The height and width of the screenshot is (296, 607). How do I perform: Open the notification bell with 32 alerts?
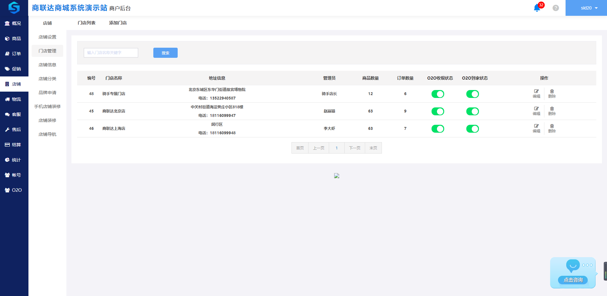(x=537, y=8)
